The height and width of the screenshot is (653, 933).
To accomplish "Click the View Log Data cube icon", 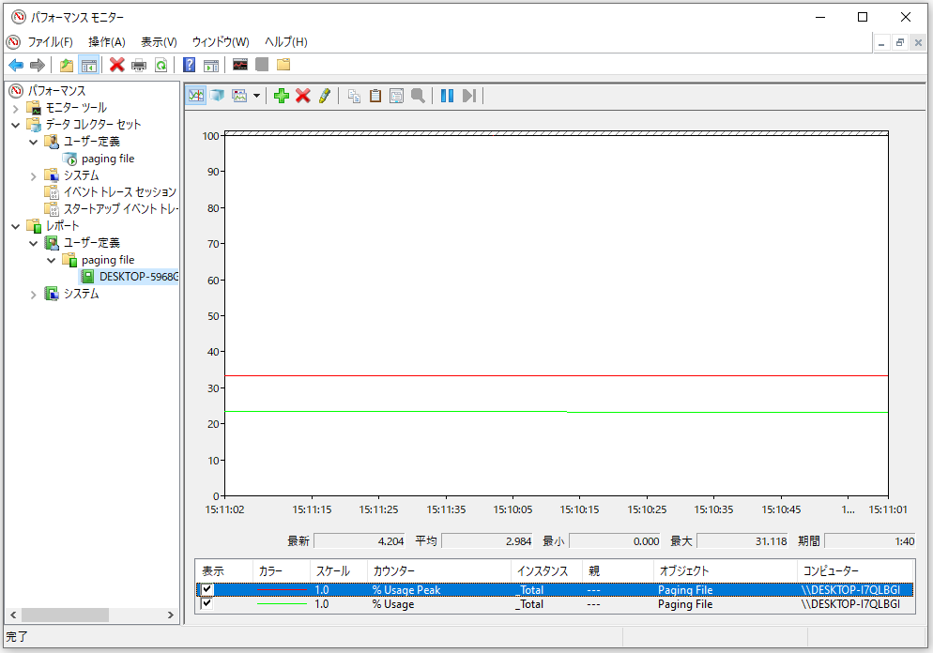I will pyautogui.click(x=218, y=95).
